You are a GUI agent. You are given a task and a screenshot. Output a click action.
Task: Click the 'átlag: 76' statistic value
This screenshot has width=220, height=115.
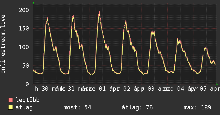click(x=137, y=108)
